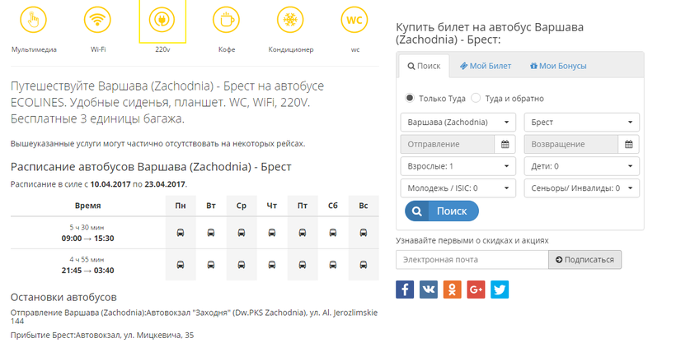Click the 220v power socket icon
This screenshot has width=676, height=343.
coord(162,20)
